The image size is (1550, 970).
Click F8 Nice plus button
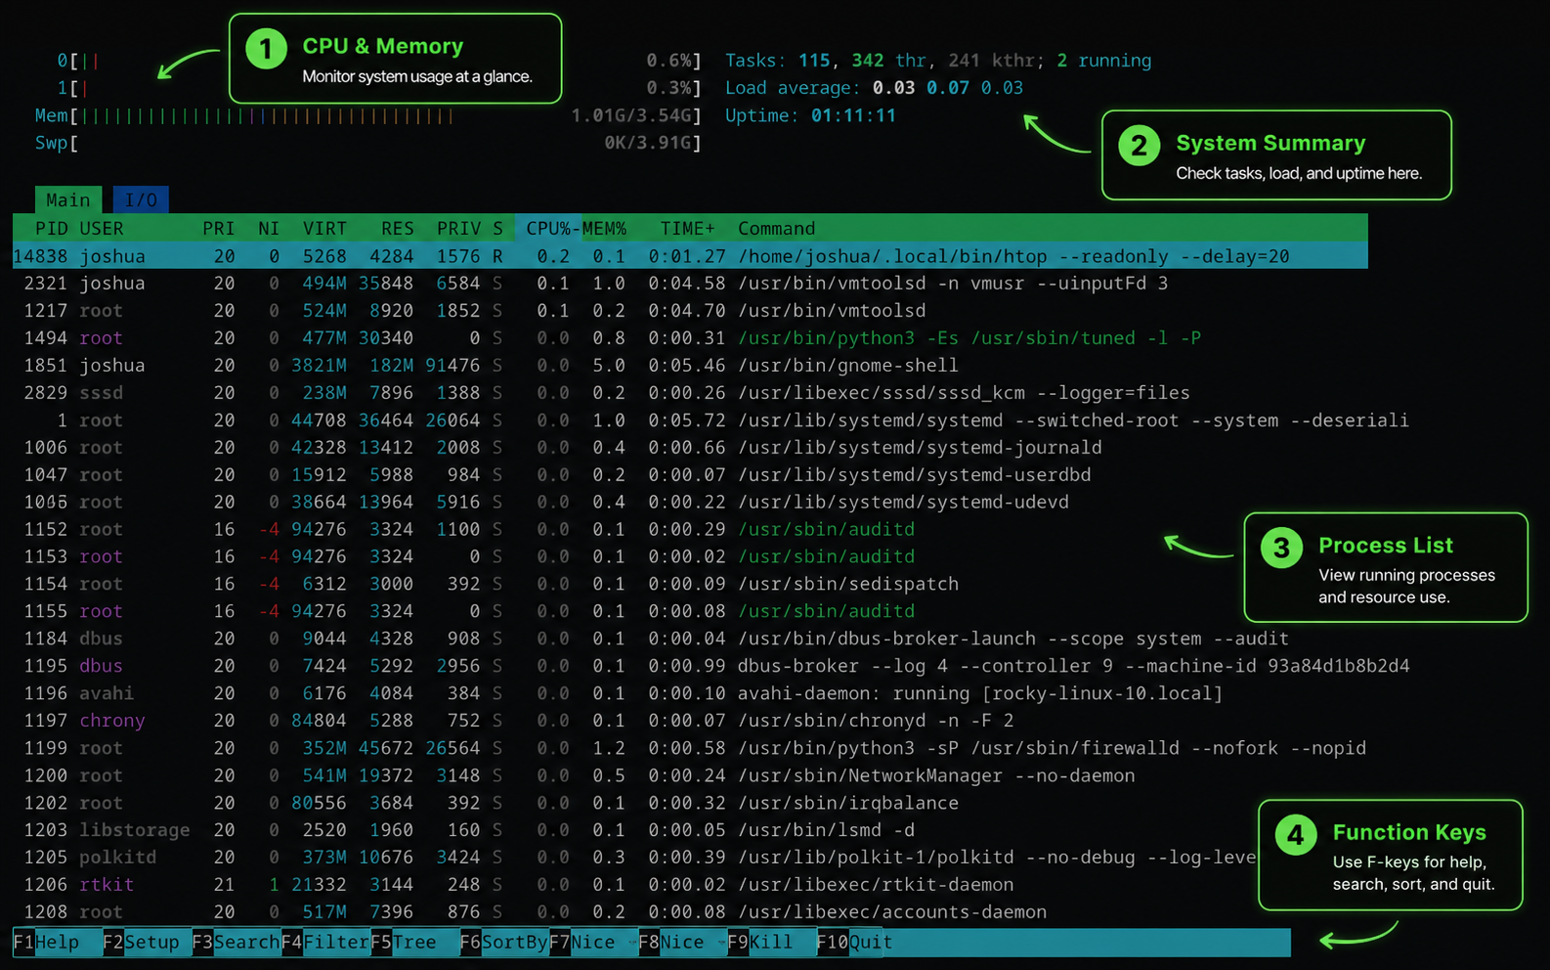tap(682, 943)
